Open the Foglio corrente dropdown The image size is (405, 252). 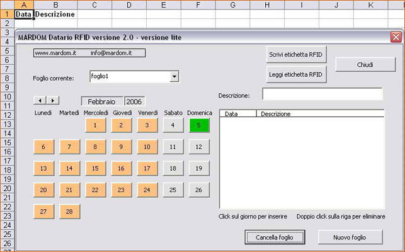pyautogui.click(x=174, y=77)
